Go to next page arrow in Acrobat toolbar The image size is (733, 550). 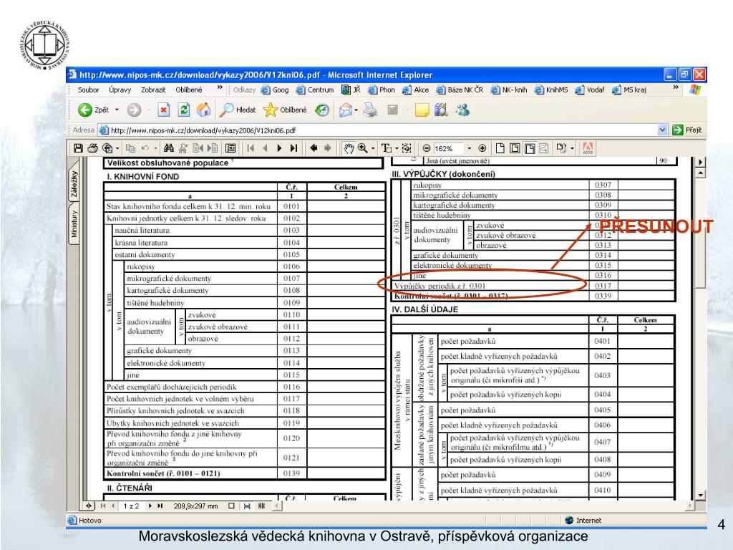pos(279,148)
